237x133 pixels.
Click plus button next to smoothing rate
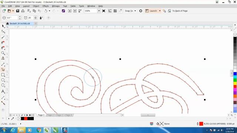click(x=36, y=18)
